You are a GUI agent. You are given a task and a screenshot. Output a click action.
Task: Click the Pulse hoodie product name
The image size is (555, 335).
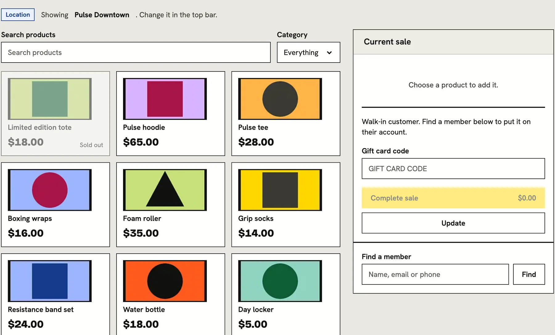[x=144, y=127]
